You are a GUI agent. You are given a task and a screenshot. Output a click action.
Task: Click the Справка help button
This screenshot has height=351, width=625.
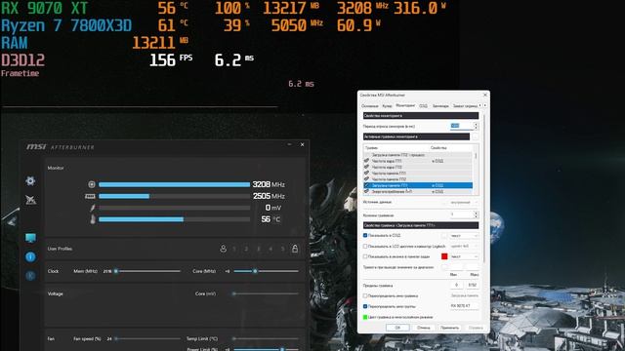[x=476, y=328]
